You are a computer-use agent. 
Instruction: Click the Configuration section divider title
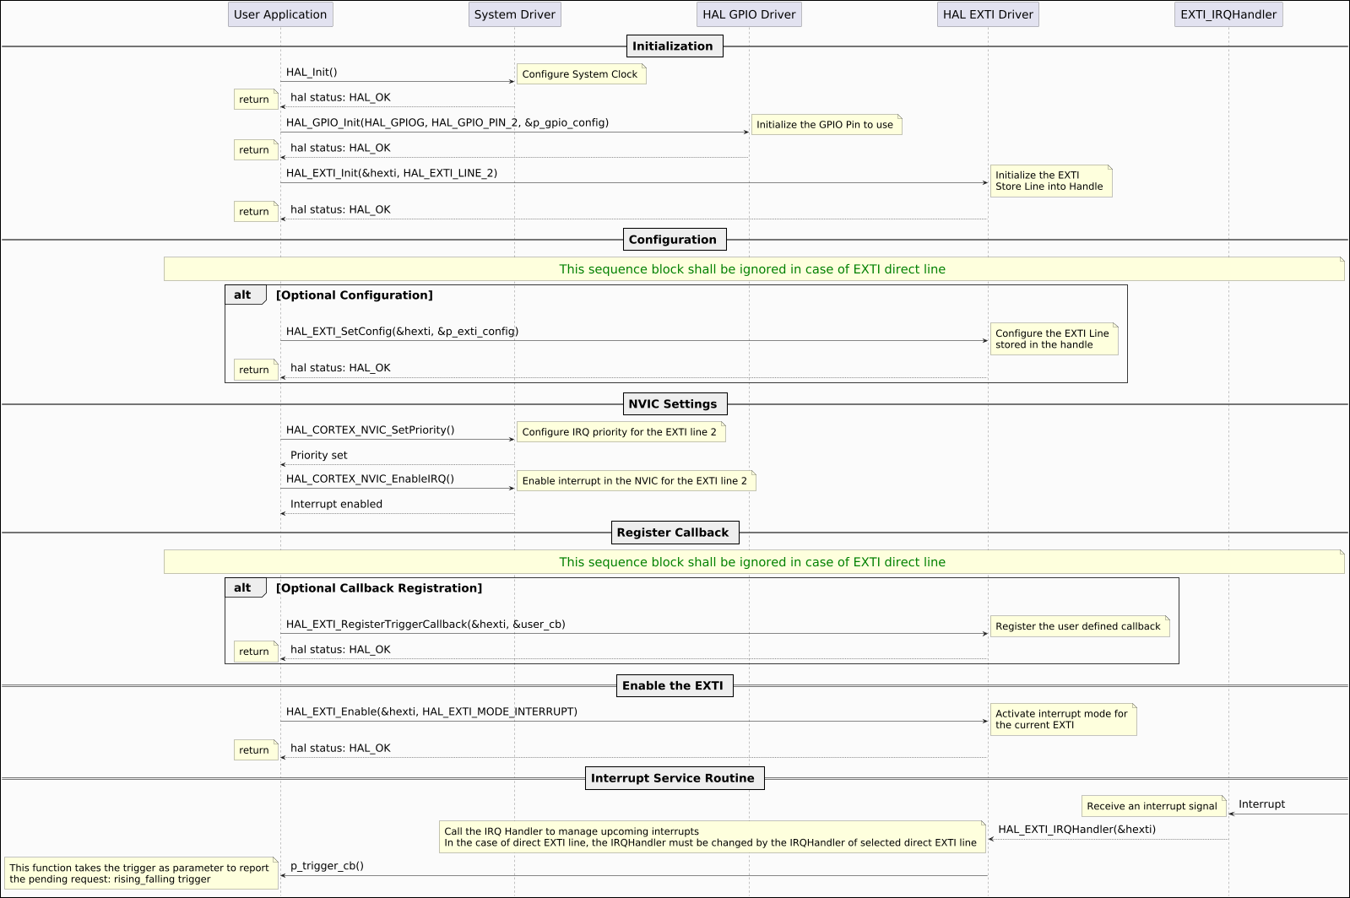pos(673,240)
